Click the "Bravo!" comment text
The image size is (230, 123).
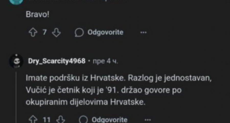point(38,15)
